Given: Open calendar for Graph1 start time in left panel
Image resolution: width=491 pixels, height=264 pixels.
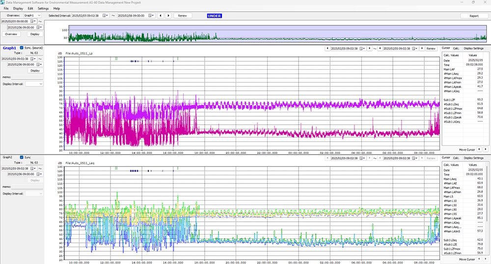Looking at the screenshot, I should (33, 59).
